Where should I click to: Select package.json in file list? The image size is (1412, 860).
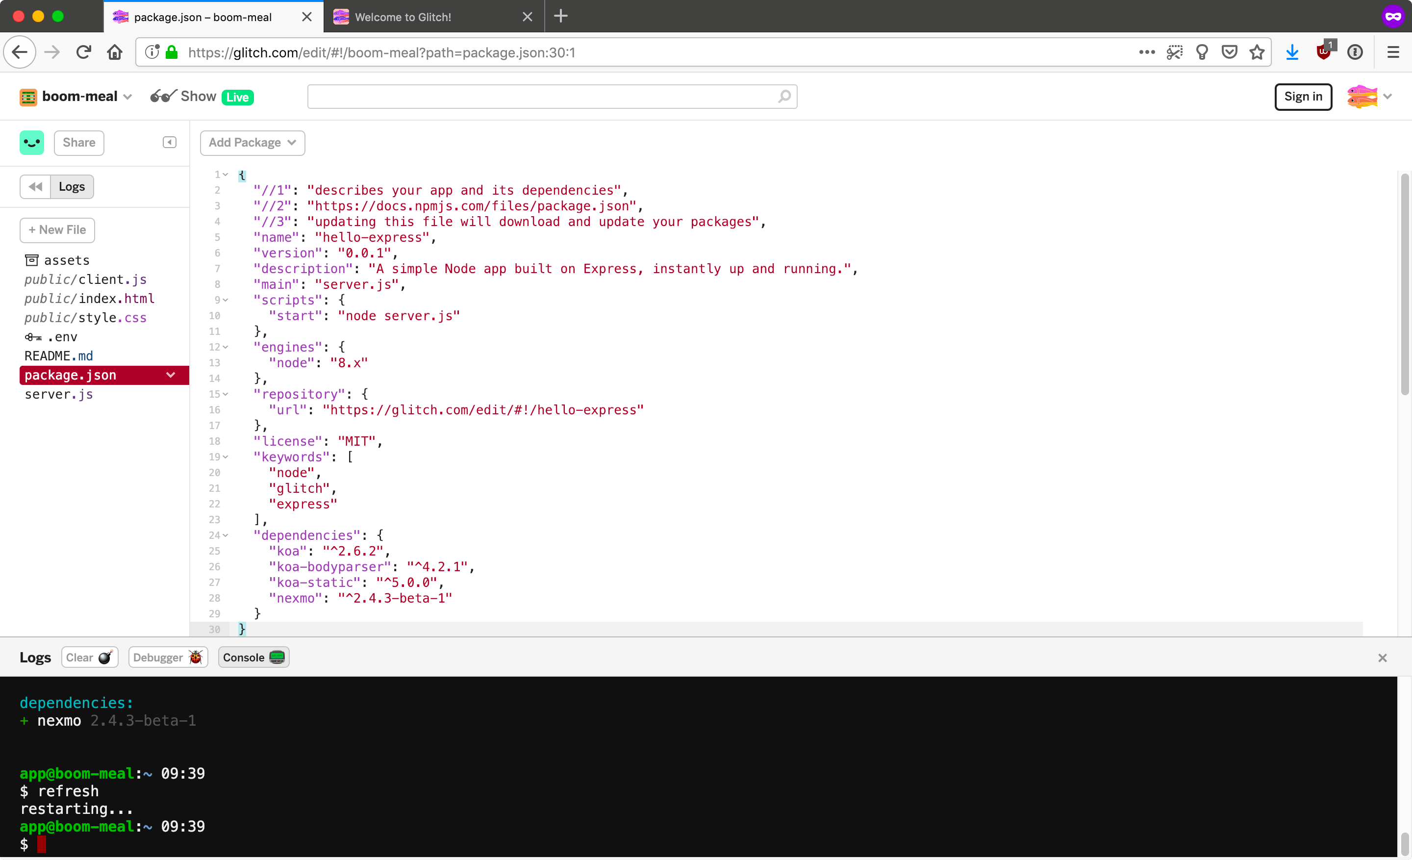(104, 375)
